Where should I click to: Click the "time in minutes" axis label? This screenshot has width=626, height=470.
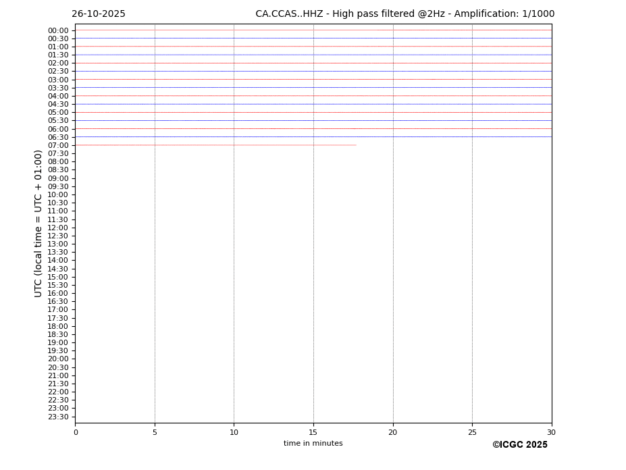(x=313, y=444)
